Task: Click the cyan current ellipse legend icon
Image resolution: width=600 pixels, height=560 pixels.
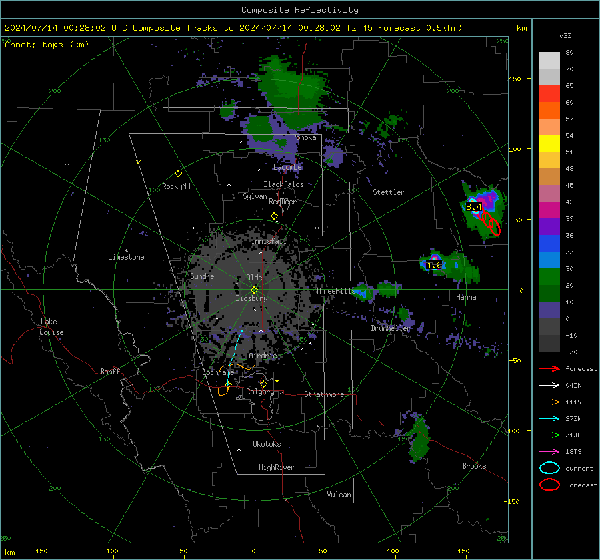Action: tap(549, 468)
